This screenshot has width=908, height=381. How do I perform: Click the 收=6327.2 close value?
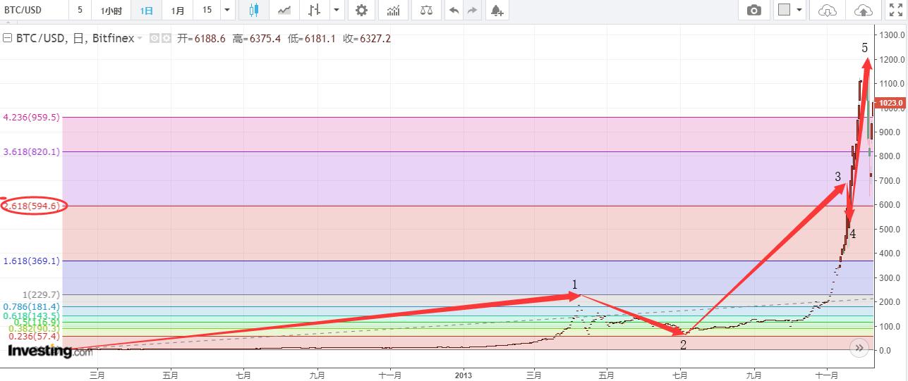point(367,38)
